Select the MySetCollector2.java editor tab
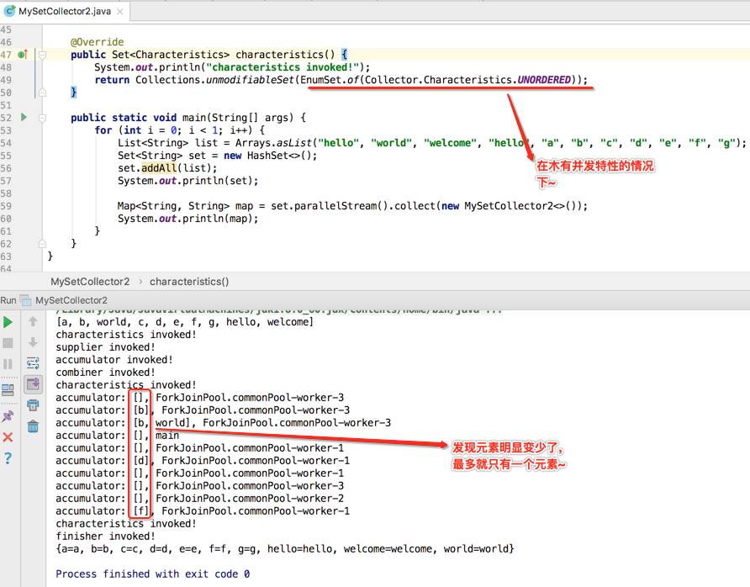The width and height of the screenshot is (750, 587). 65,11
